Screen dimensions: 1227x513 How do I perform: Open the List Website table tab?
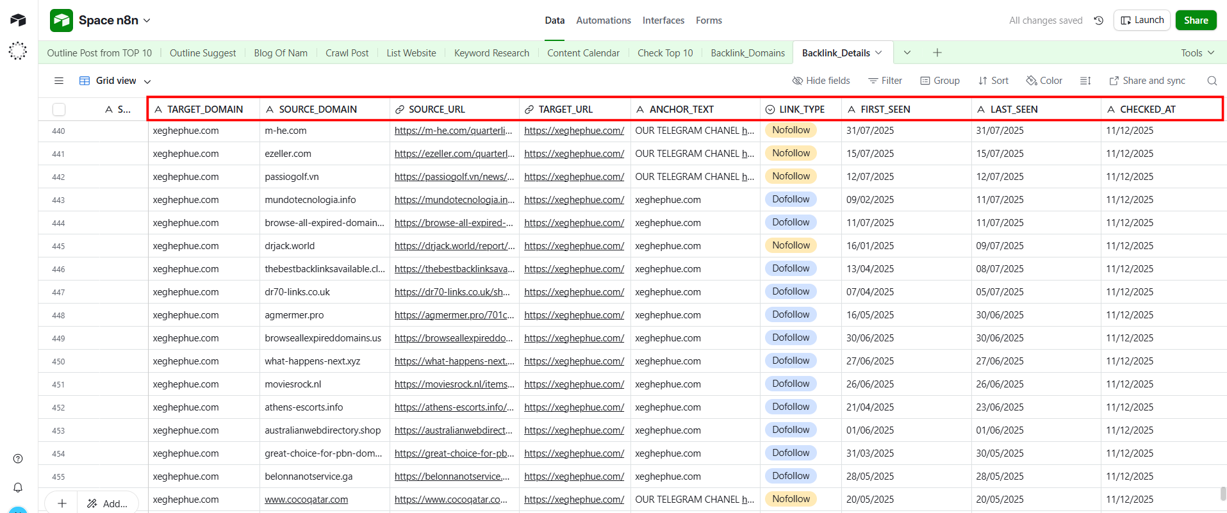point(411,53)
